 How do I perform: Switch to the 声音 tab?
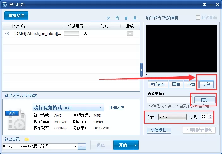pyautogui.click(x=191, y=84)
